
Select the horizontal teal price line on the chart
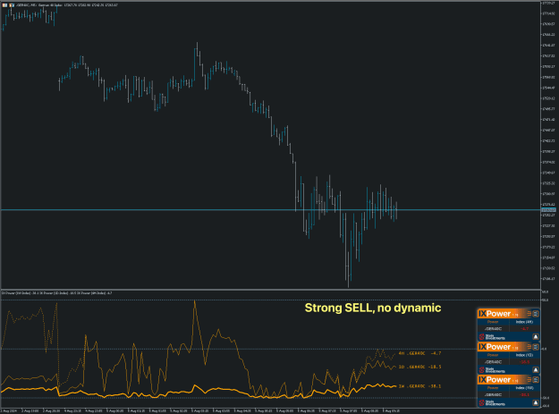pyautogui.click(x=271, y=210)
